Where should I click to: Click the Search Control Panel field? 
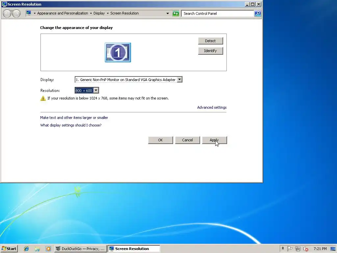[218, 14]
